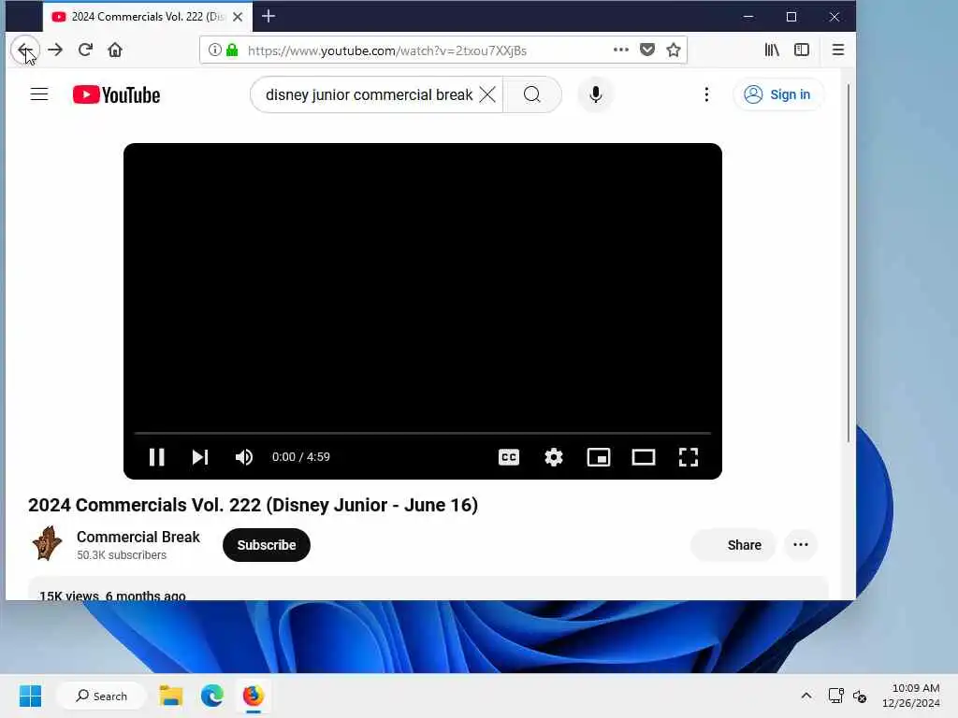This screenshot has height=718, width=958.
Task: Open Windows taskbar Search
Action: click(101, 696)
